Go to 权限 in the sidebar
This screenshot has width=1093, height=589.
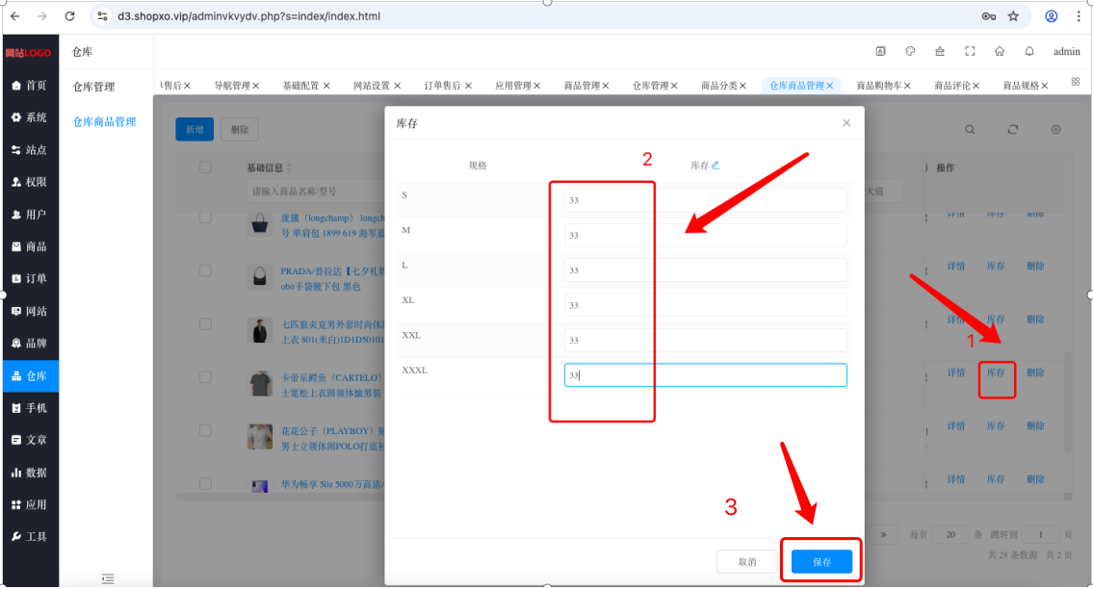tap(29, 182)
